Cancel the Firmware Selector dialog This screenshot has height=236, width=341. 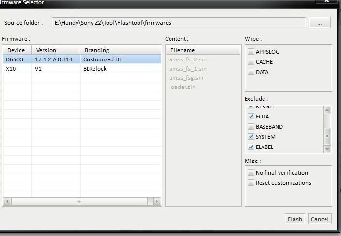tap(320, 219)
